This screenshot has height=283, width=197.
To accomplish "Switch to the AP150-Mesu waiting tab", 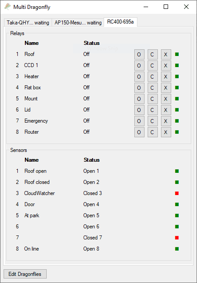I will 78,23.
